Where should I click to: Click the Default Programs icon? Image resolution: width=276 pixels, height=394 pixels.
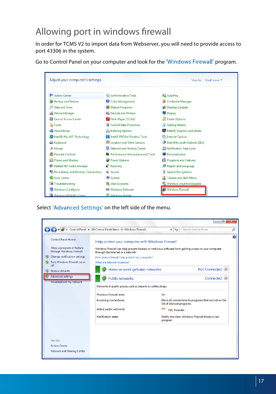[x=108, y=107]
